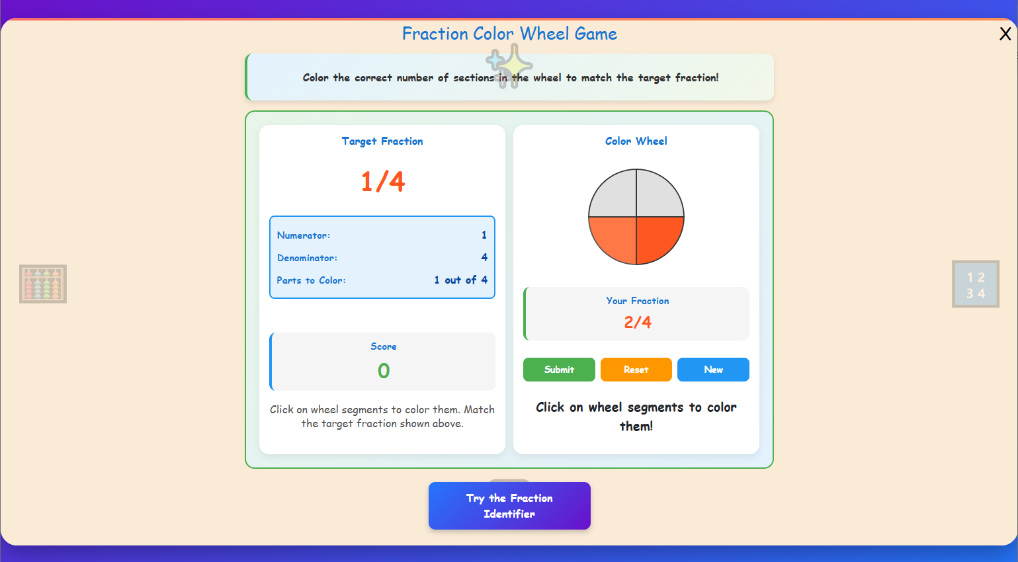Screen dimensions: 1018x562
Task: Select the abacus icon on the left edge
Action: pyautogui.click(x=42, y=284)
